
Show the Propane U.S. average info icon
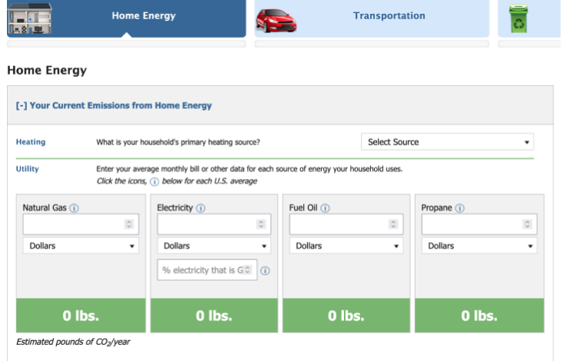pyautogui.click(x=460, y=208)
